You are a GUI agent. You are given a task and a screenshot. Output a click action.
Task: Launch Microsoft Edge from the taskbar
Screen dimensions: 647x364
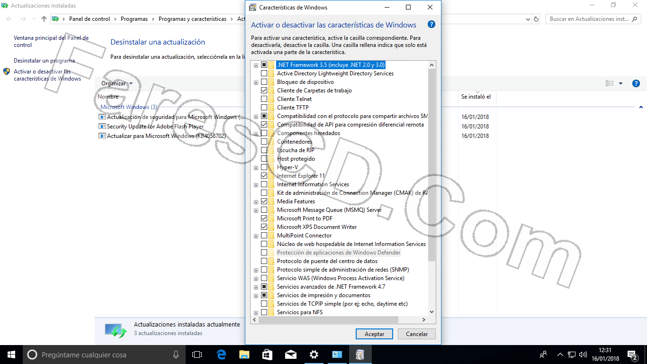(221, 355)
